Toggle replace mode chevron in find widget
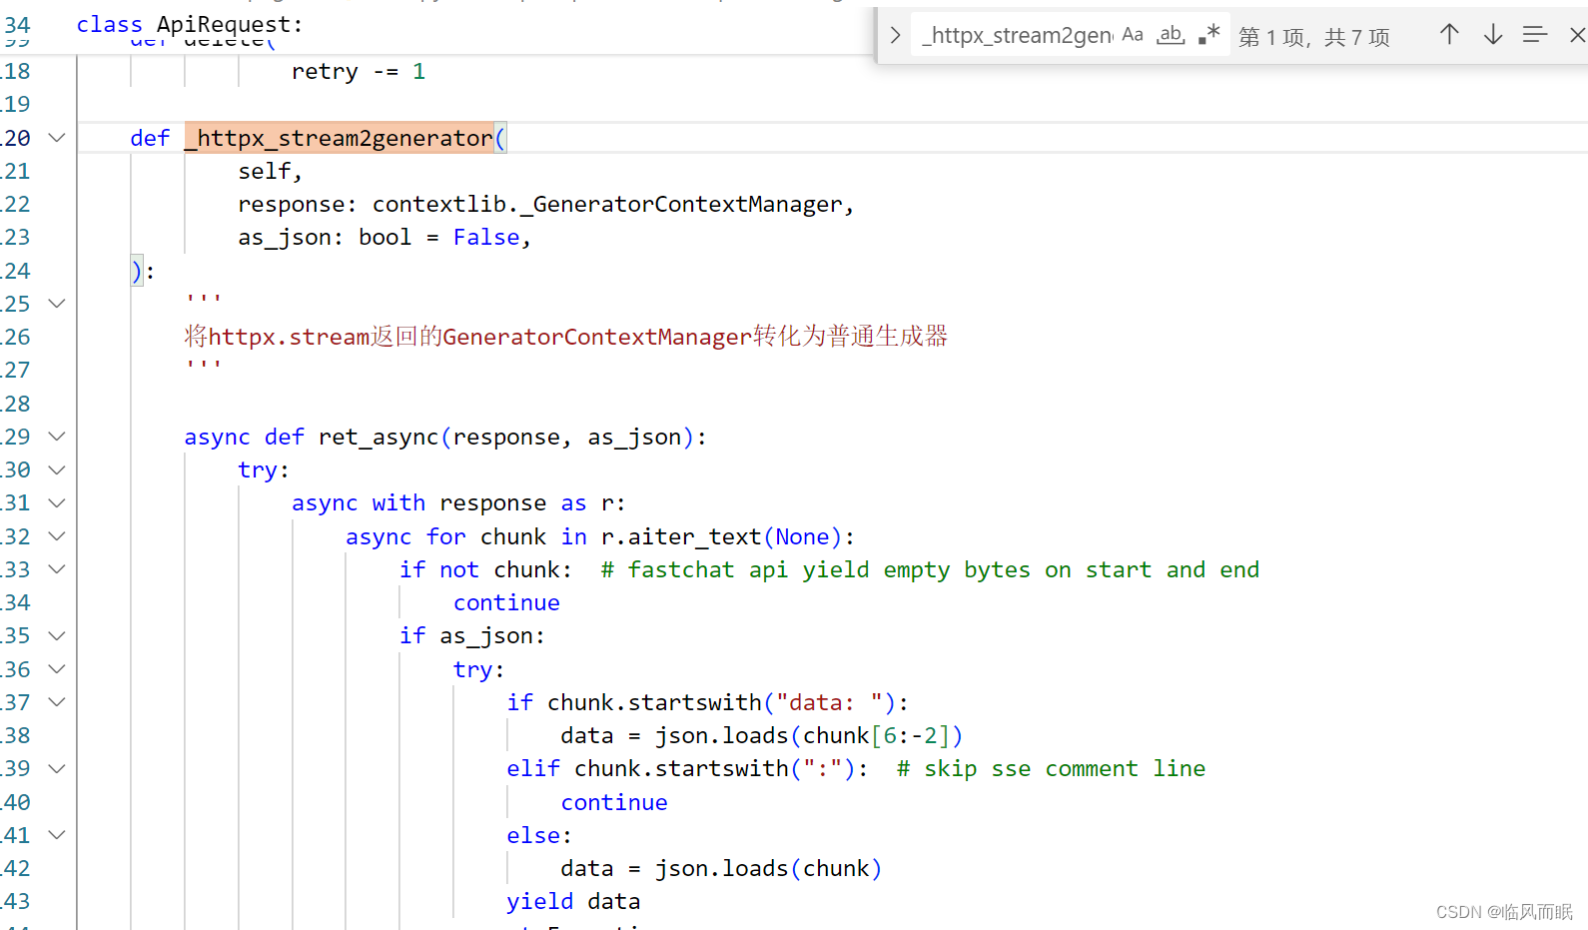The image size is (1588, 930). [x=895, y=36]
